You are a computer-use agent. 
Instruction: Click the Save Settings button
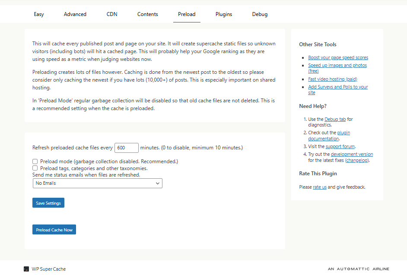48,203
